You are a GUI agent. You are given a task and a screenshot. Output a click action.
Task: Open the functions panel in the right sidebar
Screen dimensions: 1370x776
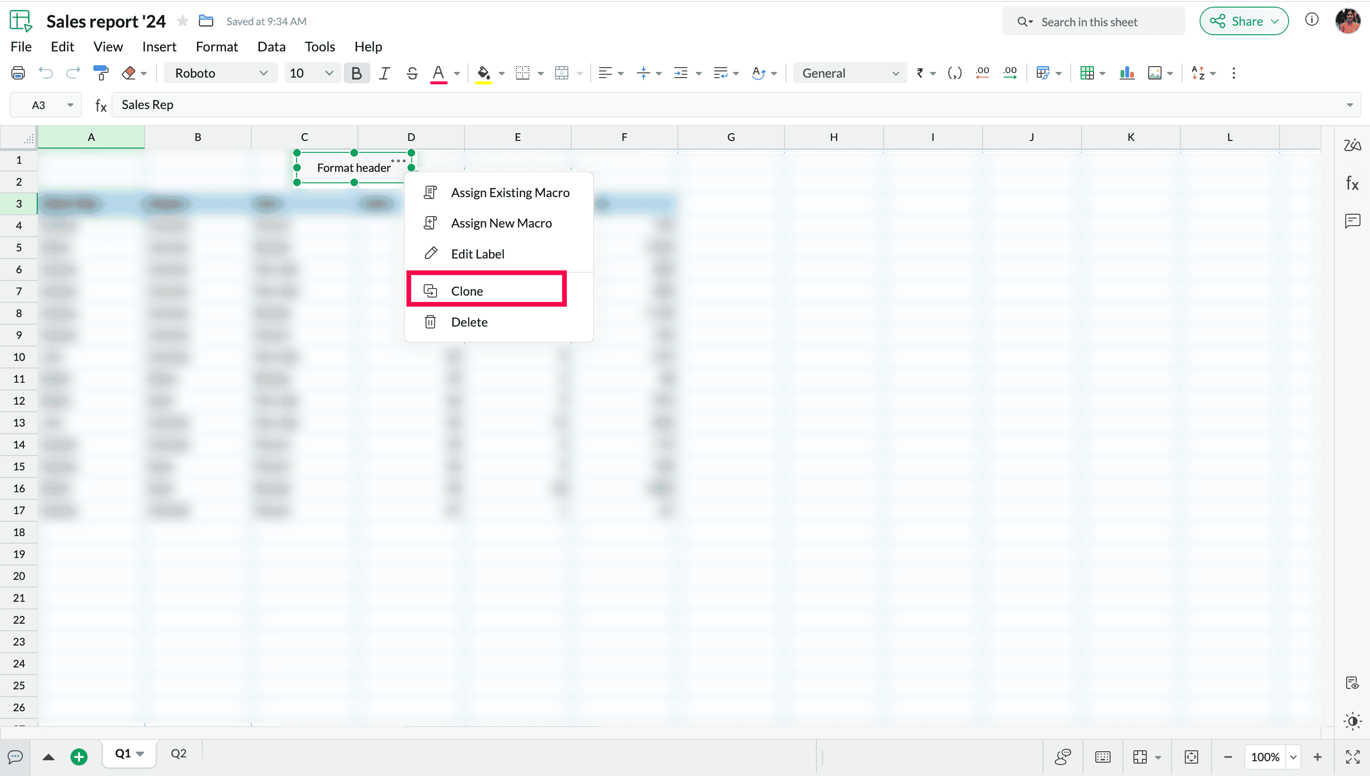point(1352,184)
